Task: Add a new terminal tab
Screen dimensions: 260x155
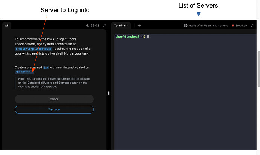Action: pyautogui.click(x=139, y=26)
